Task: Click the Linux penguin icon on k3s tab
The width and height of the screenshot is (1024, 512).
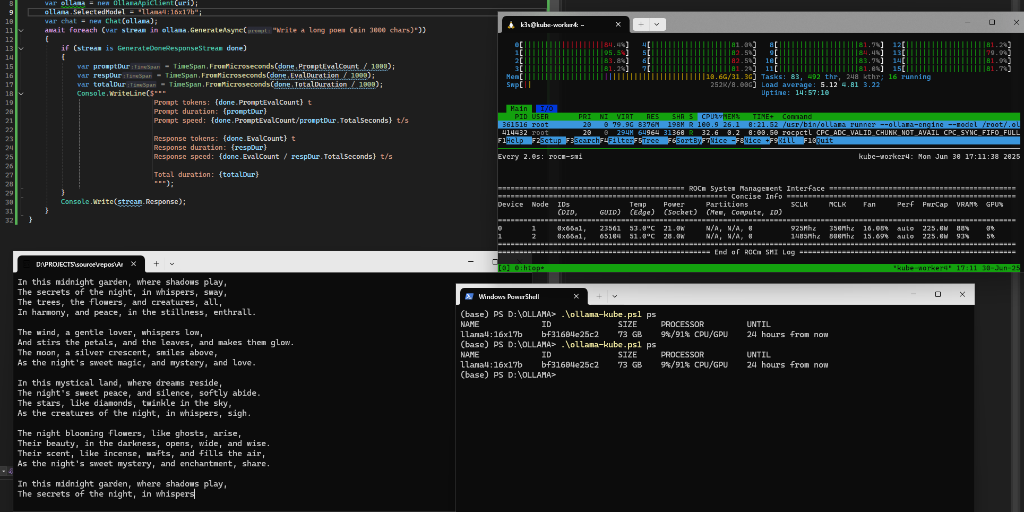Action: 511,25
